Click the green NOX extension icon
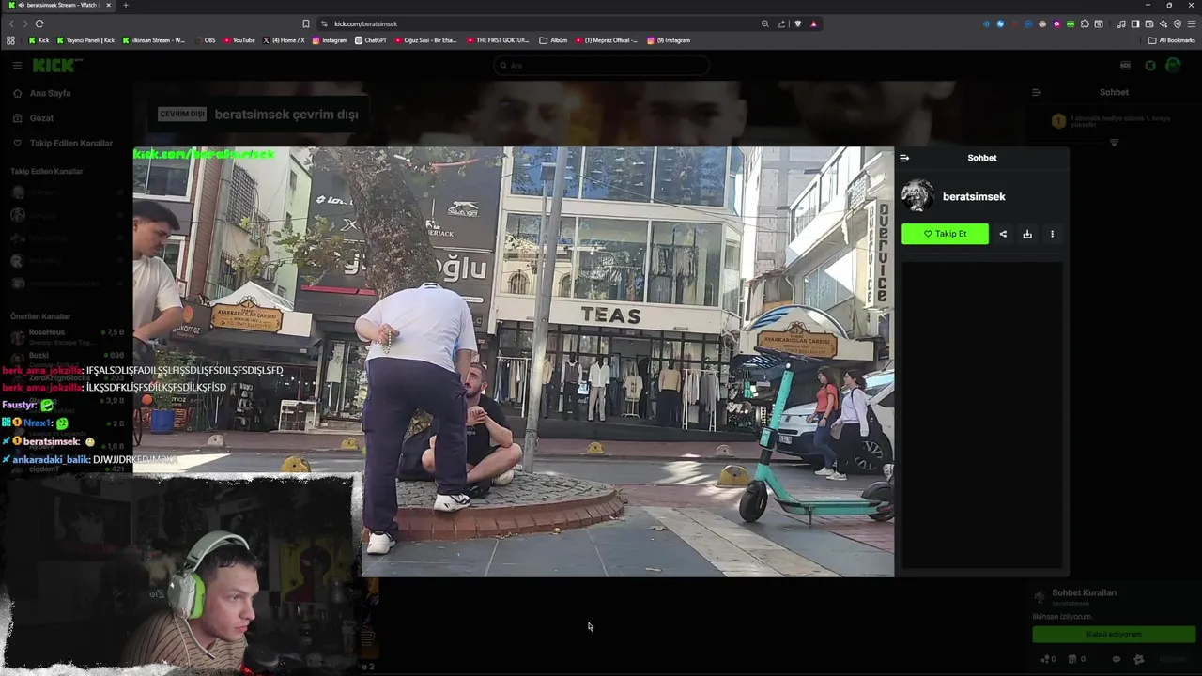The image size is (1202, 676). 1071,23
